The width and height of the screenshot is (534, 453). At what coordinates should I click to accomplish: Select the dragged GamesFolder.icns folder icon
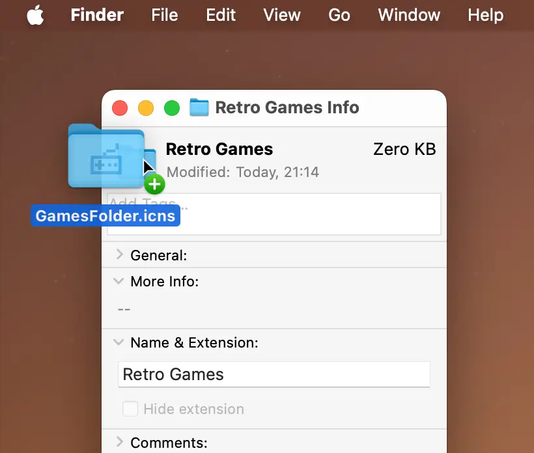(106, 156)
